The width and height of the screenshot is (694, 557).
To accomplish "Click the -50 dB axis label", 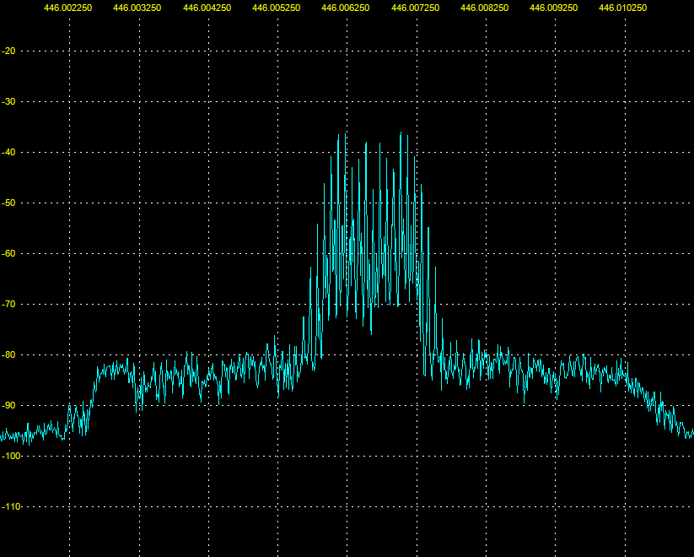I will point(8,203).
